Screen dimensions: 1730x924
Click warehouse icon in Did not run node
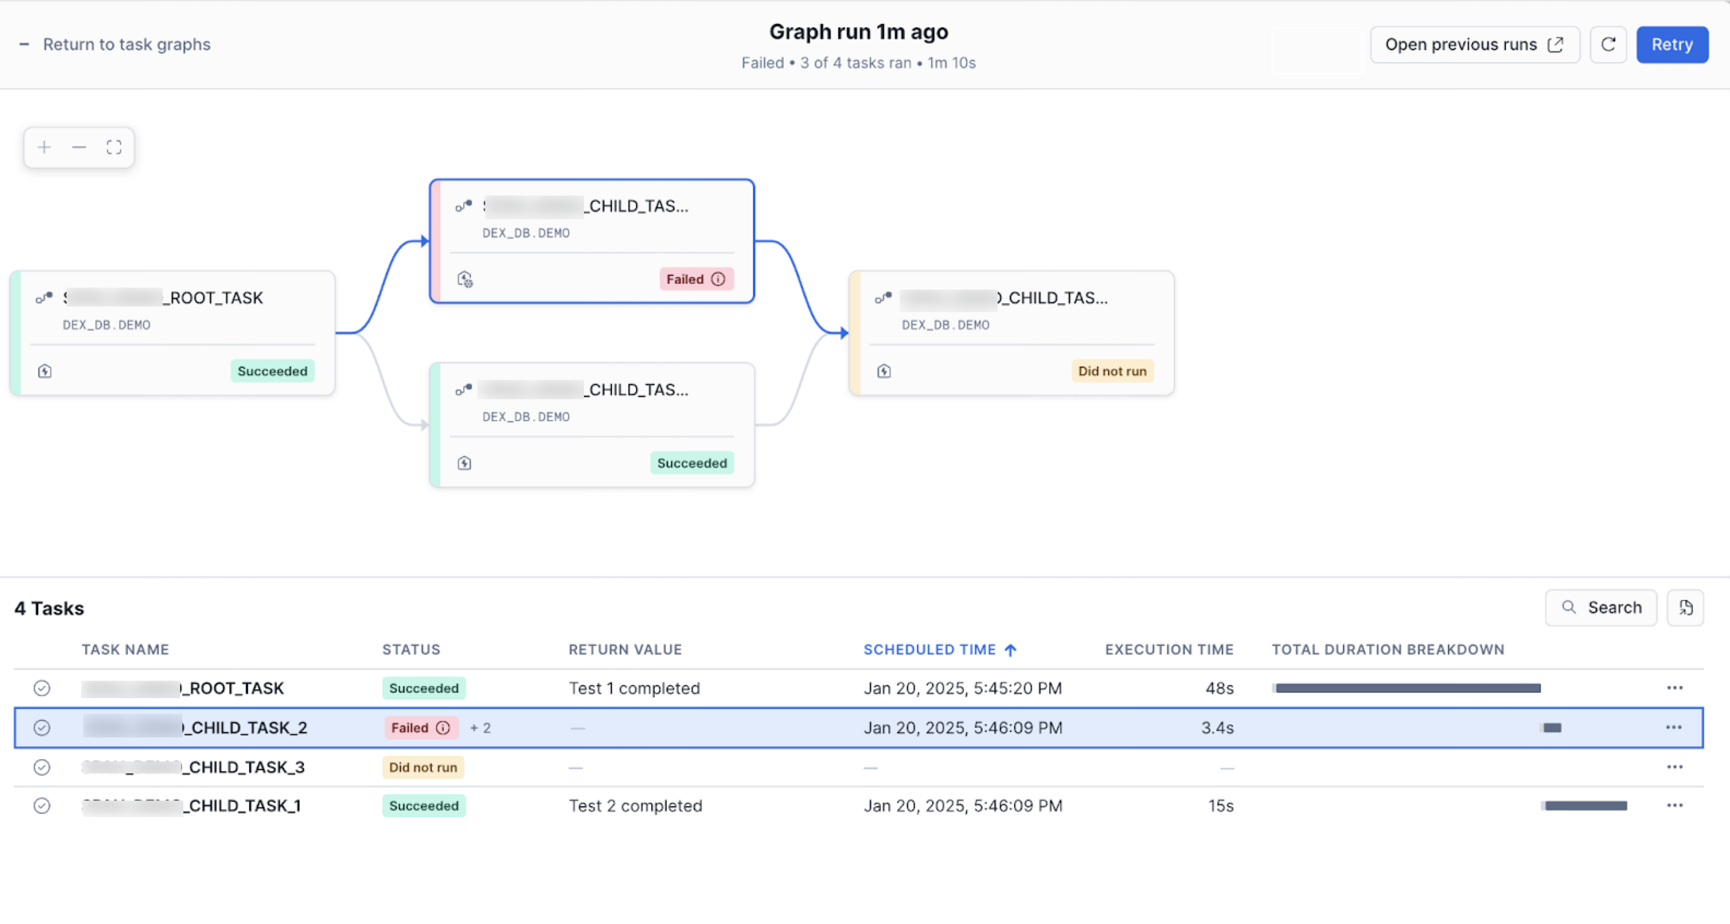(x=884, y=371)
